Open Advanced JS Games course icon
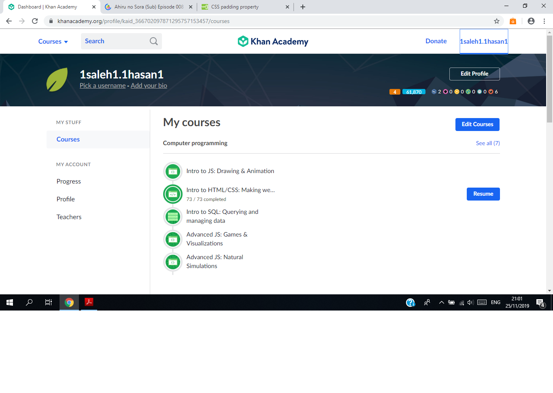 pos(173,239)
